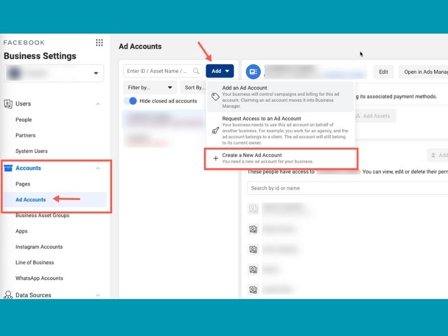This screenshot has width=448, height=336.
Task: Toggle Hide closed ad accounts switch
Action: click(x=130, y=101)
